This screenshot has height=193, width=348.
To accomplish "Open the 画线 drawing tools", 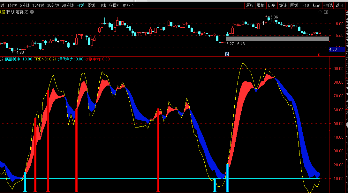I will click(x=294, y=5).
